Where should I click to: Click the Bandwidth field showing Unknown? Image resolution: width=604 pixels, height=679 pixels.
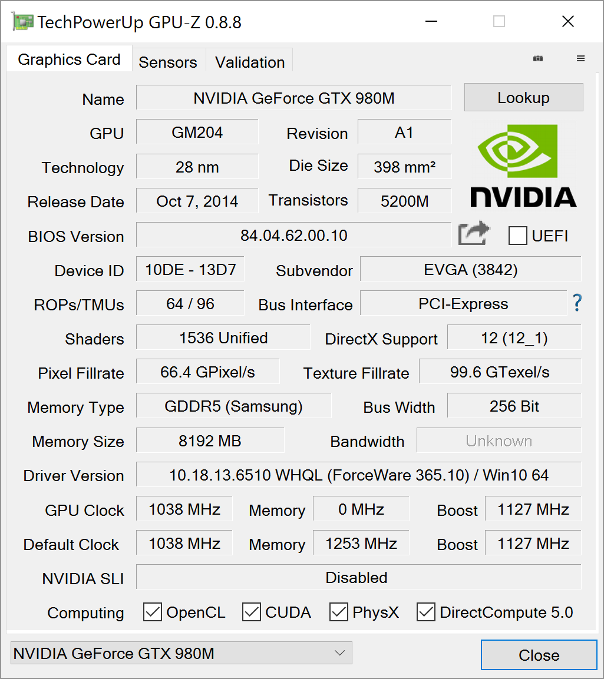pos(499,441)
